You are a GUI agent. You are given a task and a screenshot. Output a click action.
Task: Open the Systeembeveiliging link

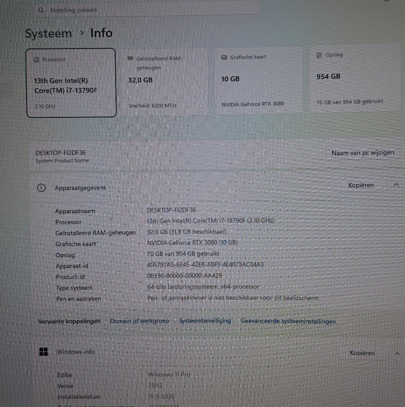click(x=205, y=321)
